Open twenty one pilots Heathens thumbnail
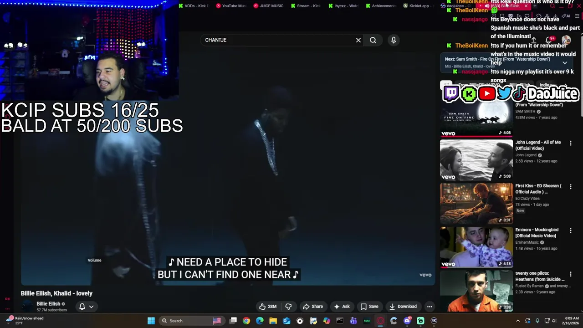 point(476,291)
